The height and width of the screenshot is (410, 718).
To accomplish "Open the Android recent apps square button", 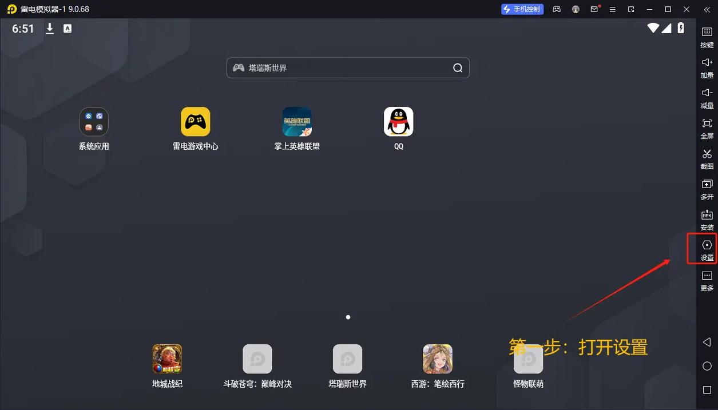I will (x=707, y=390).
